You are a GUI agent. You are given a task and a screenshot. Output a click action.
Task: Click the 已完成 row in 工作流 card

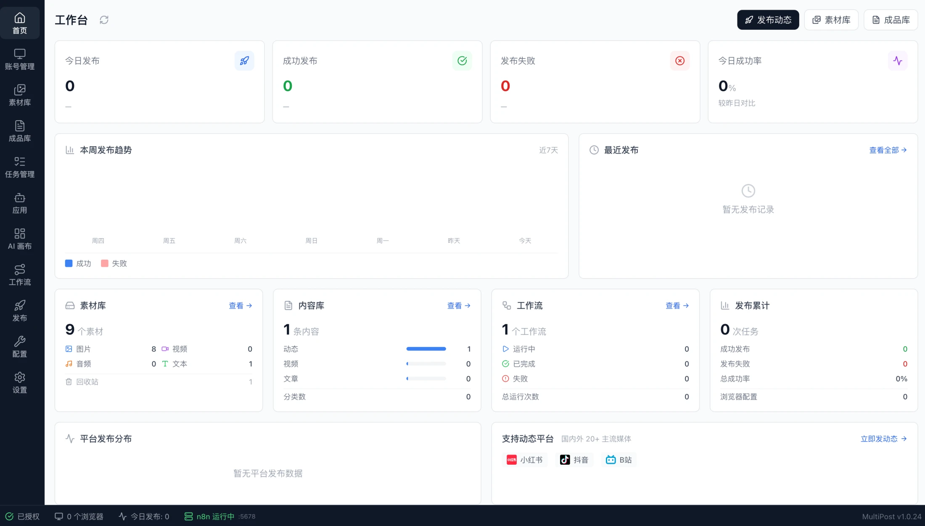point(595,364)
